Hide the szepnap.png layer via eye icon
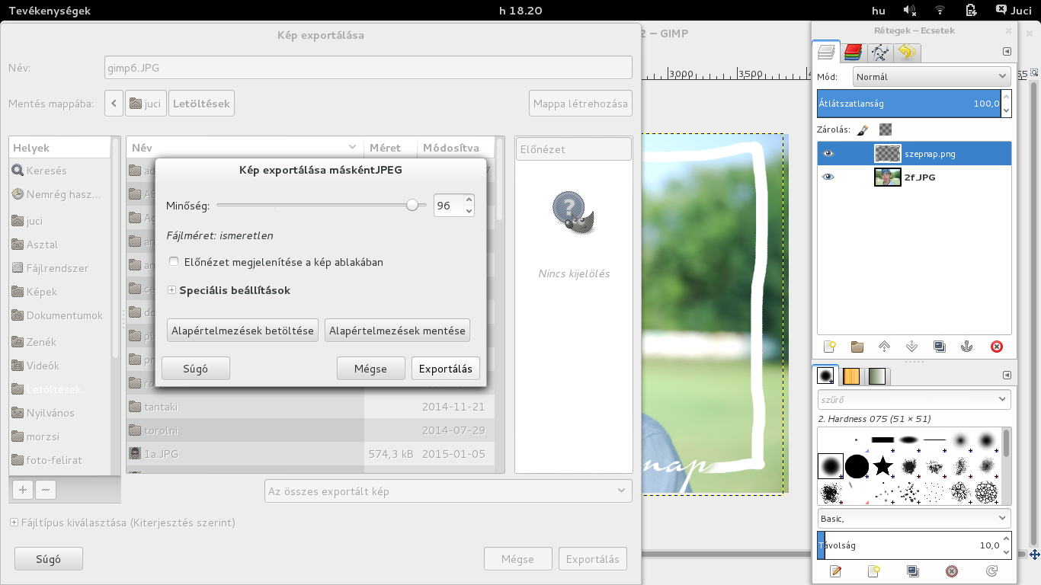The width and height of the screenshot is (1041, 585). coord(828,154)
